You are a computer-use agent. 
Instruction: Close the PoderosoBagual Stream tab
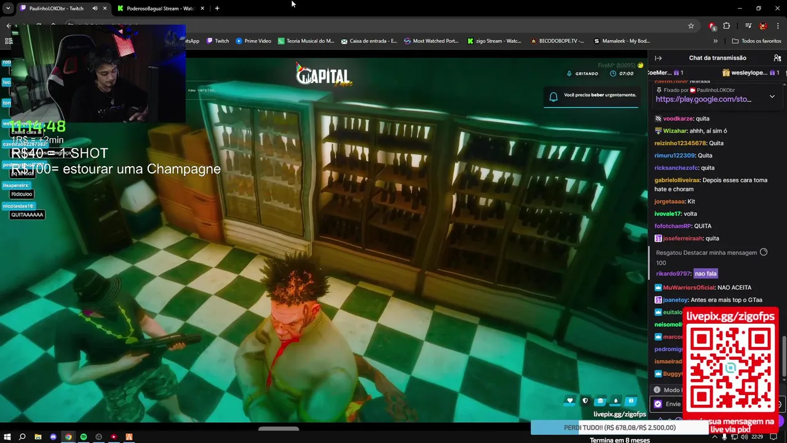tap(202, 8)
